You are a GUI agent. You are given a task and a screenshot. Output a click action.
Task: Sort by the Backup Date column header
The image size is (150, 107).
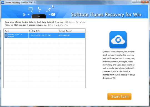(43, 31)
